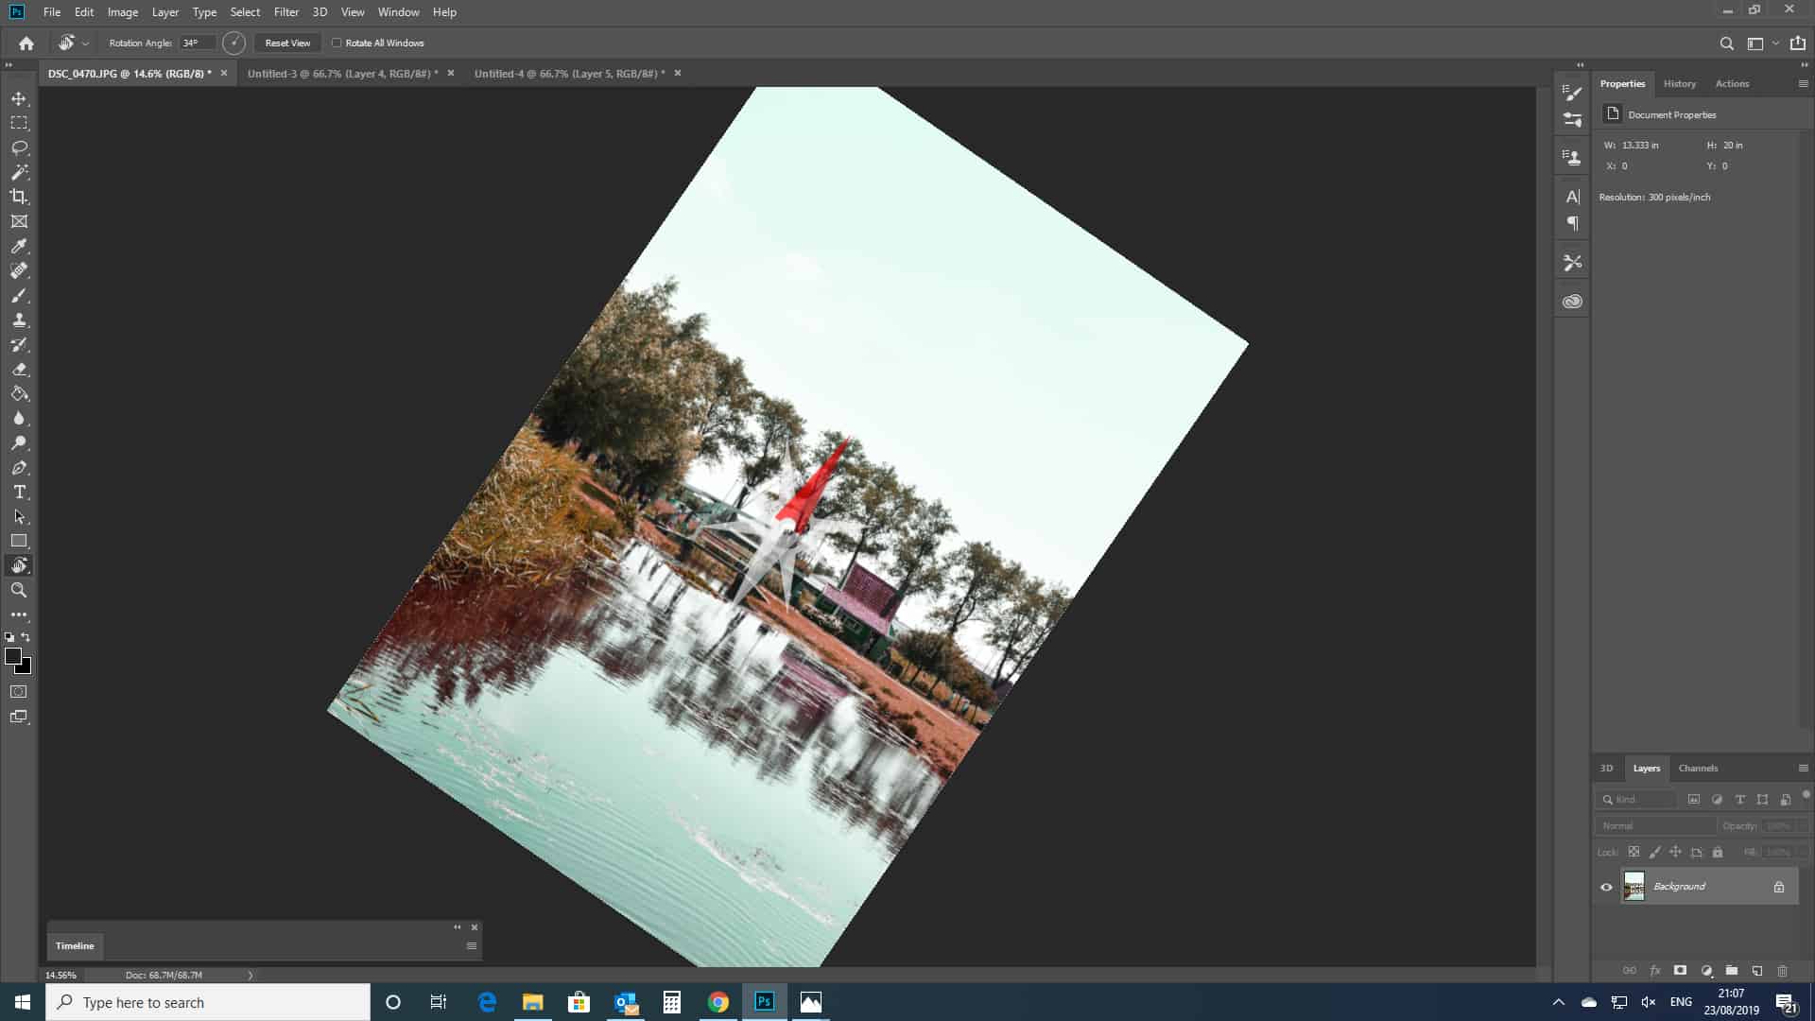Create new adjustment layer button
This screenshot has width=1815, height=1021.
click(x=1706, y=971)
